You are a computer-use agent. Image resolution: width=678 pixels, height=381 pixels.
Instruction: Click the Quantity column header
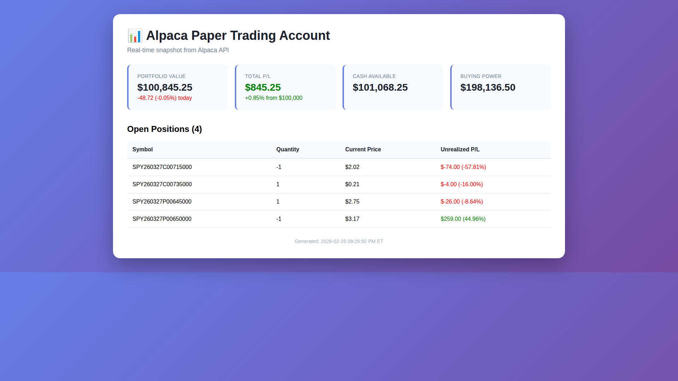coord(287,150)
